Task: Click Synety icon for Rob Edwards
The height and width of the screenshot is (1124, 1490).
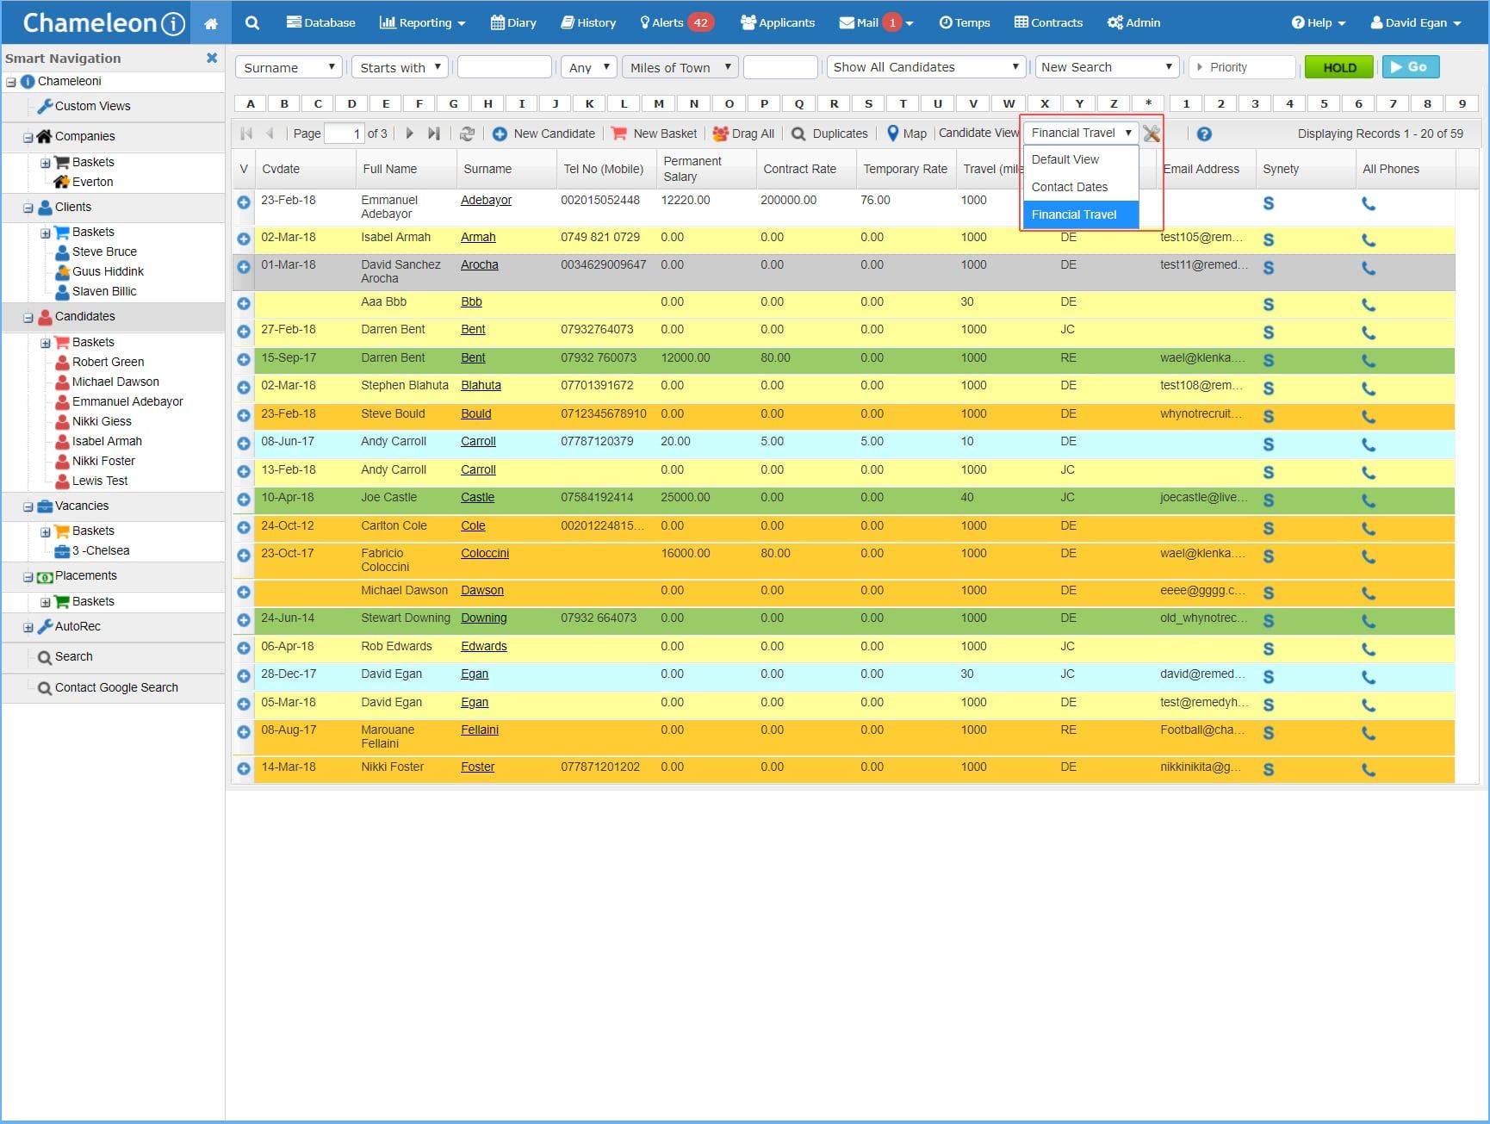Action: click(x=1269, y=649)
